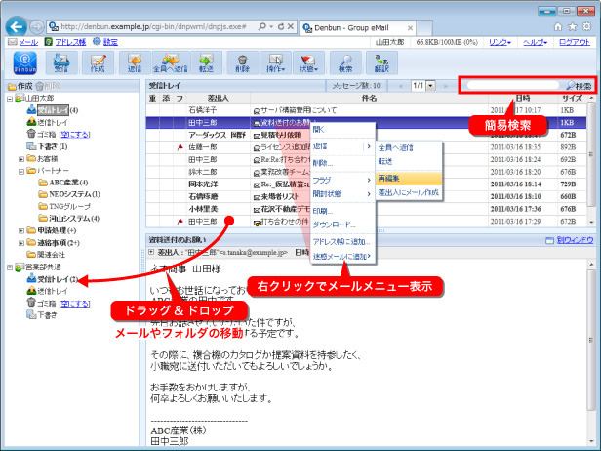This screenshot has width=601, height=451.
Task: Click the envelope icon beside 見積もり依頼 subject
Action: [257, 136]
